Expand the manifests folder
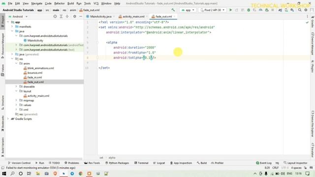This screenshot has height=177, width=315. pyautogui.click(x=12, y=27)
